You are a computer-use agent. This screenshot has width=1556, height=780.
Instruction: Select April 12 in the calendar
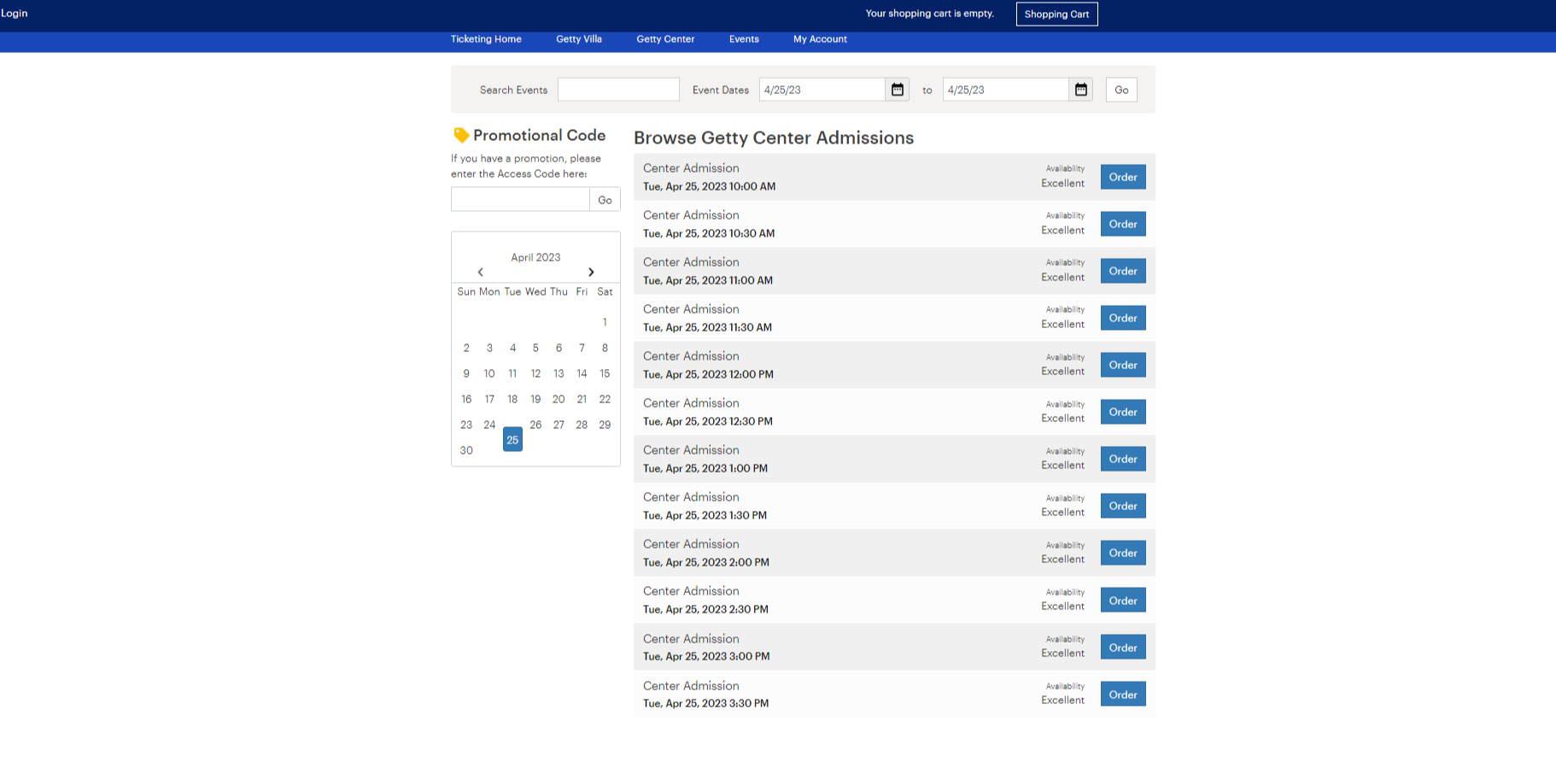pyautogui.click(x=535, y=373)
